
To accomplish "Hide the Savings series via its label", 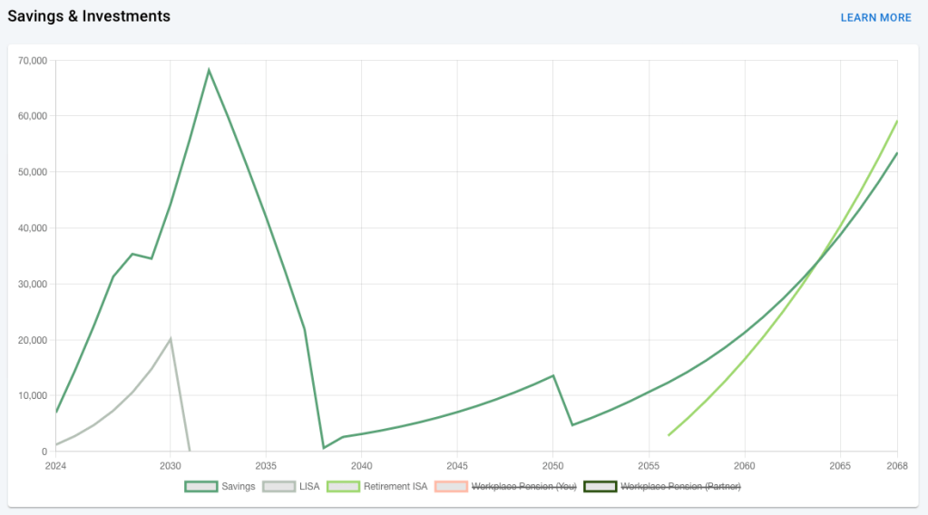I will tap(239, 487).
